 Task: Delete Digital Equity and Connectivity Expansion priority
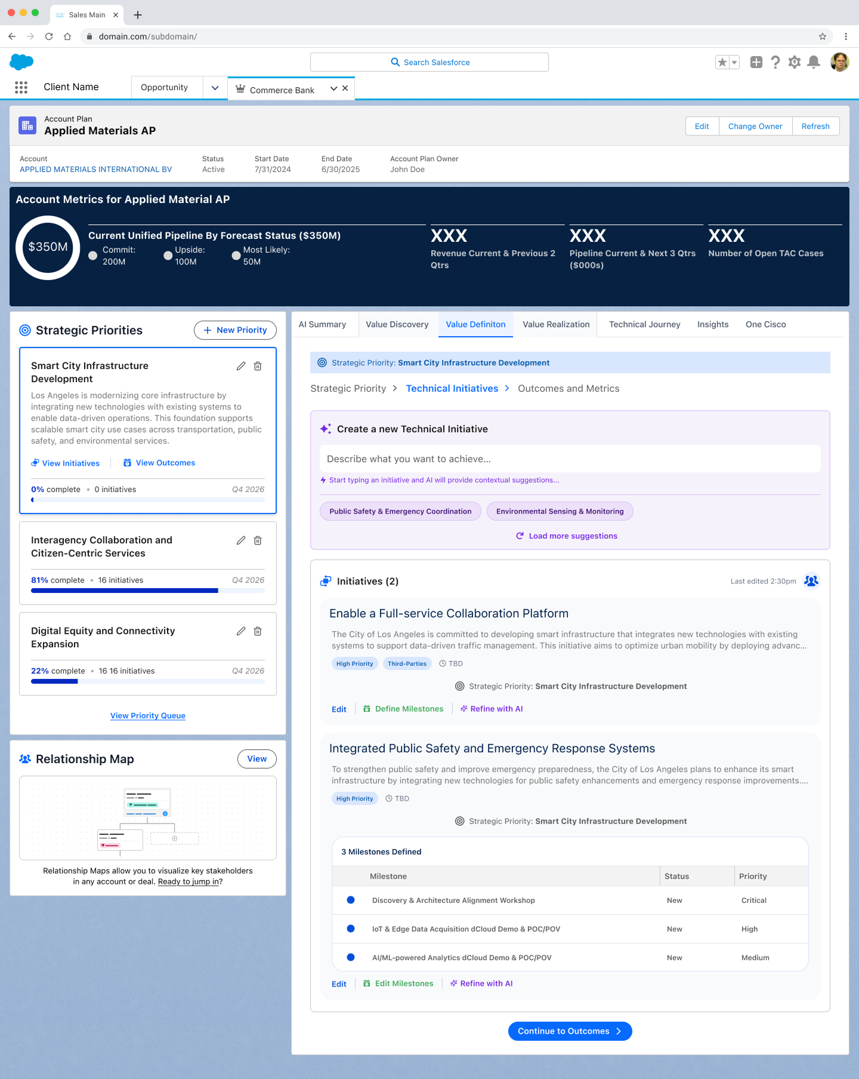pyautogui.click(x=258, y=631)
